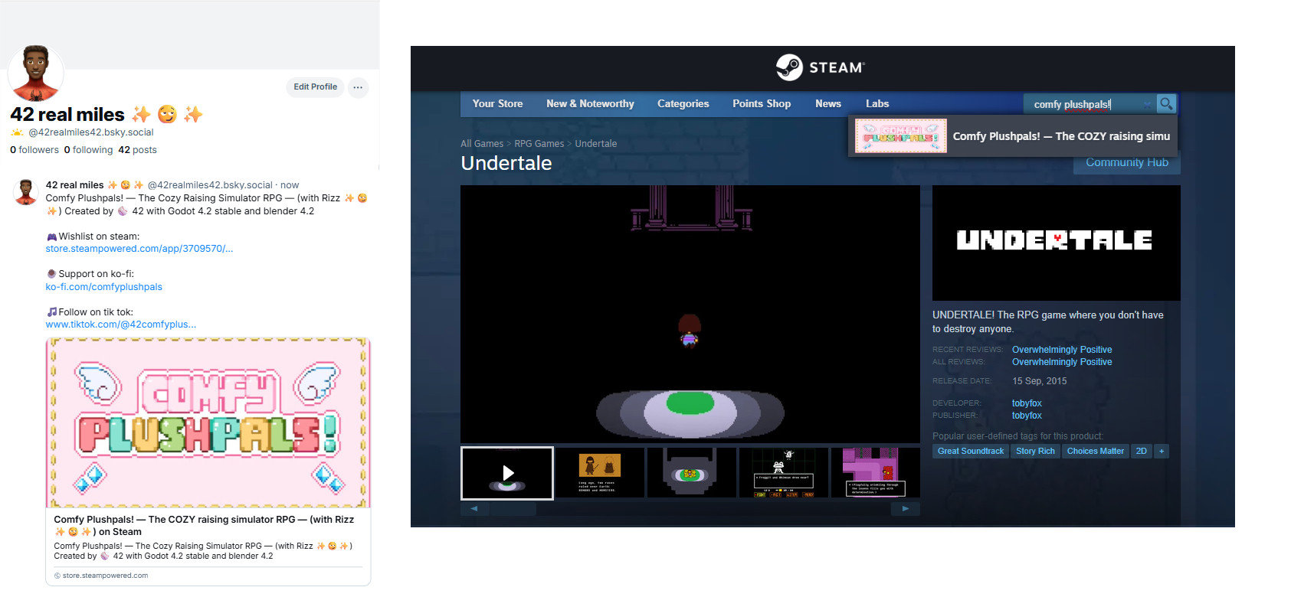Play the Undertale video thumbnail
This screenshot has width=1291, height=610.
507,473
